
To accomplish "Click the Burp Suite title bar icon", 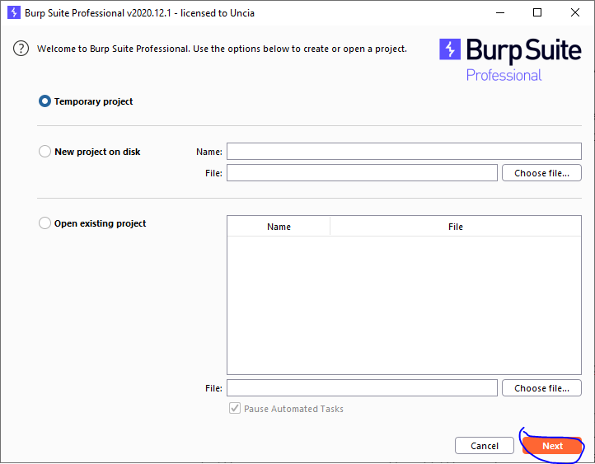I will 14,12.
